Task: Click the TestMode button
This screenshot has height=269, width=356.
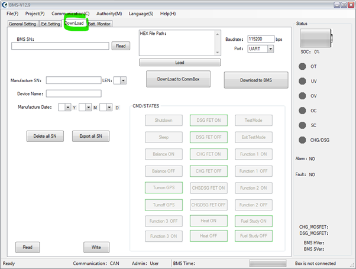Action: coord(254,121)
